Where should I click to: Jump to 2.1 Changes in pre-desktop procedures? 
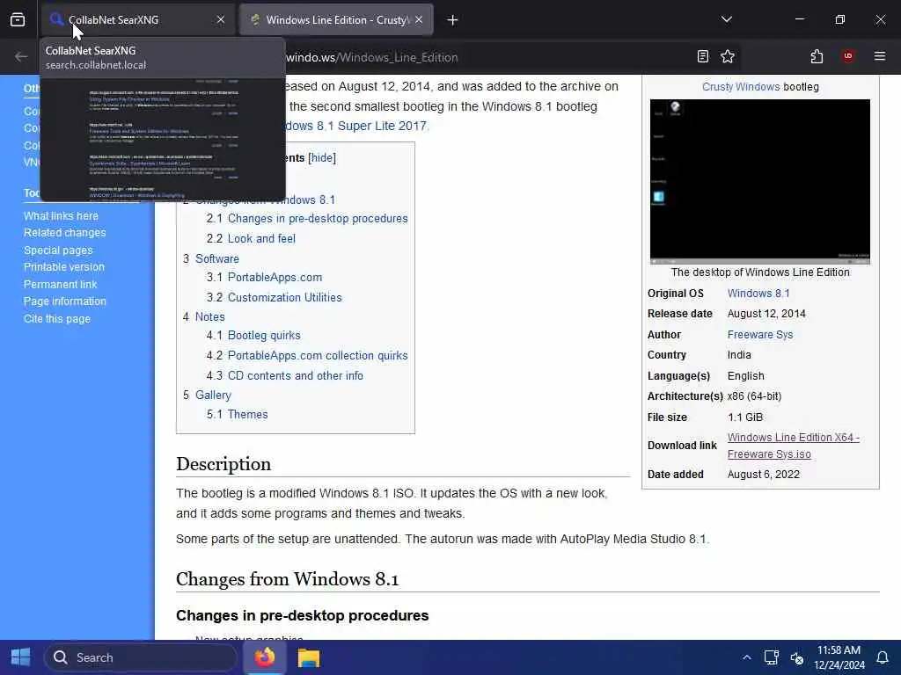[x=307, y=219]
